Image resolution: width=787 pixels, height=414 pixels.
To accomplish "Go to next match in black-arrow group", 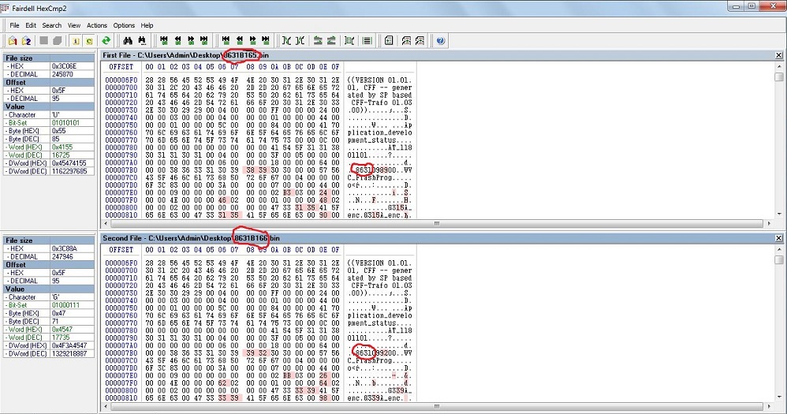I will pos(252,41).
